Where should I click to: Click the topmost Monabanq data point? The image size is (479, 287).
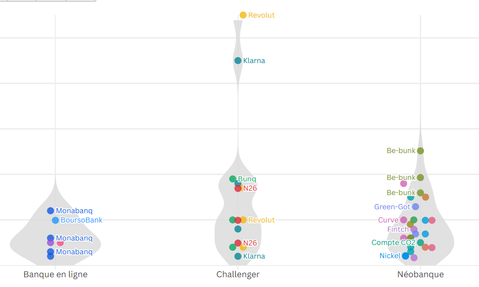(50, 211)
